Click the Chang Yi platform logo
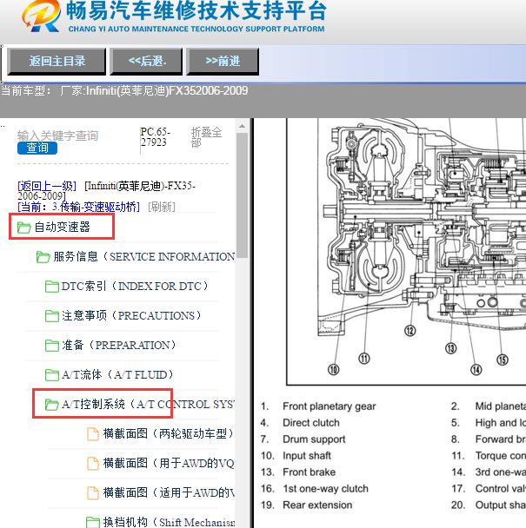Image resolution: width=526 pixels, height=528 pixels. [41, 16]
